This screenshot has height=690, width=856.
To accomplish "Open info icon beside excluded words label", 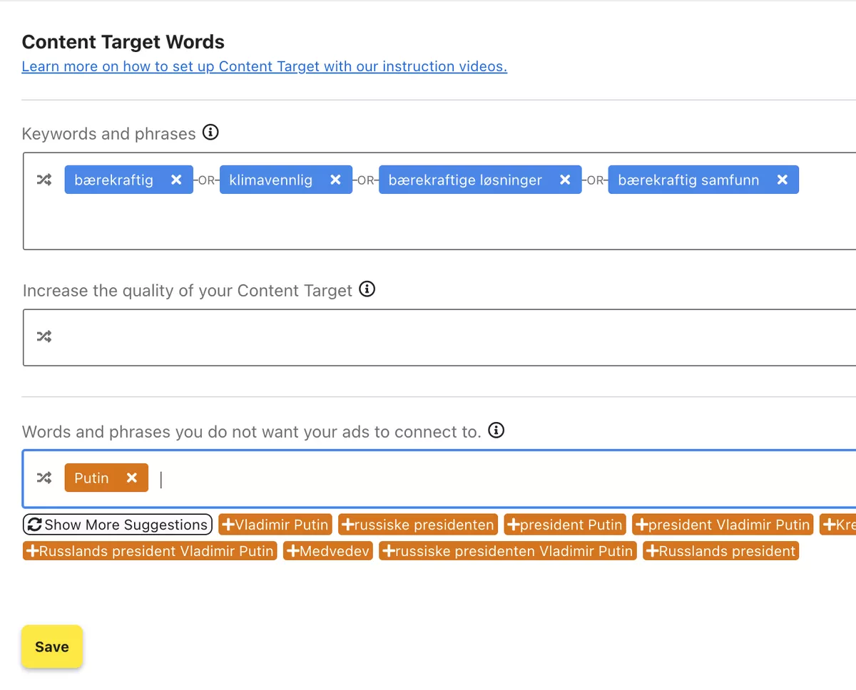I will click(x=496, y=431).
